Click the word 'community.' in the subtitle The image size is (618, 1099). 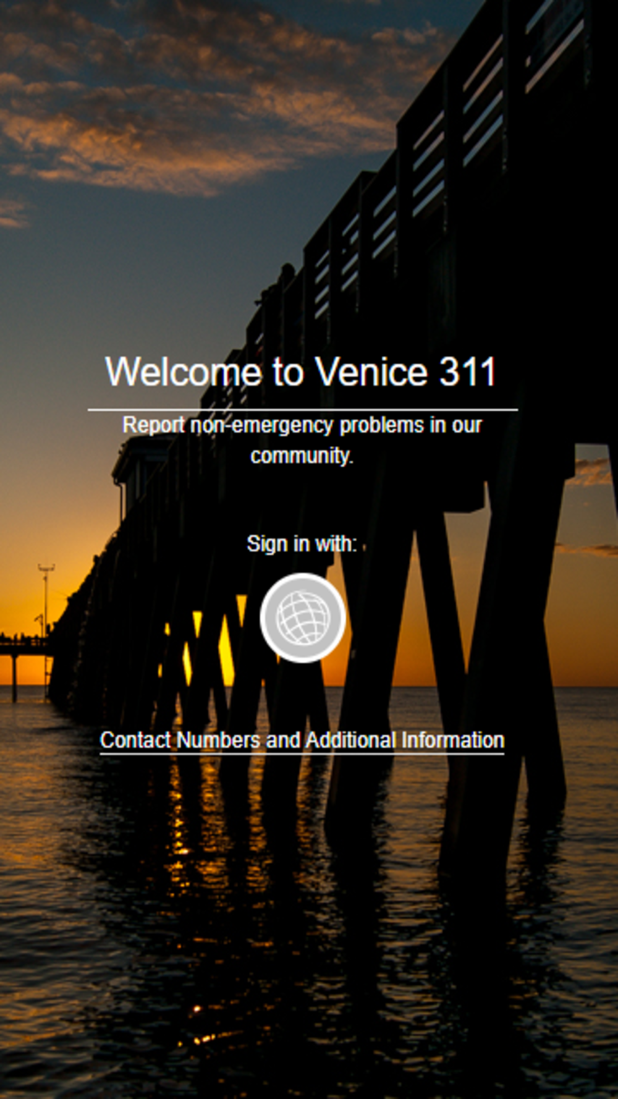302,456
